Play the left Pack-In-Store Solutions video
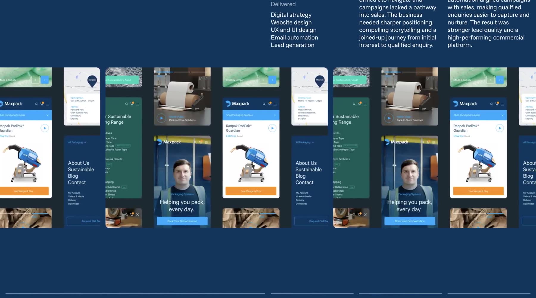The image size is (536, 298). click(161, 118)
